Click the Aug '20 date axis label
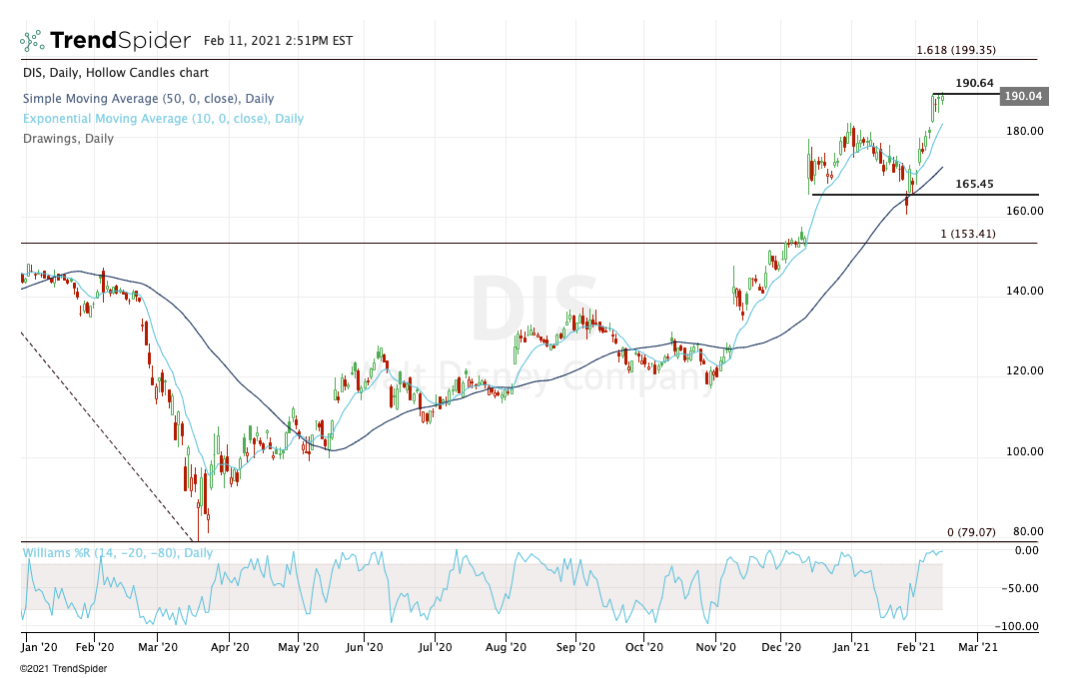The width and height of the screenshot is (1069, 678). (506, 647)
